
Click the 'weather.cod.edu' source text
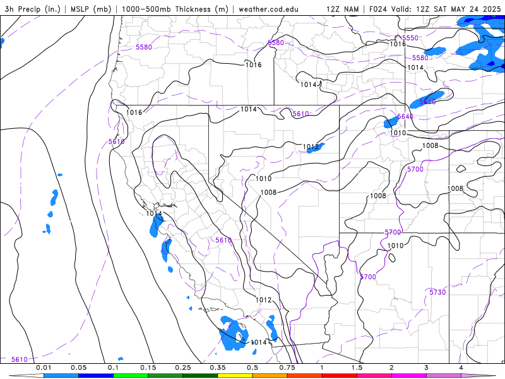(268, 9)
